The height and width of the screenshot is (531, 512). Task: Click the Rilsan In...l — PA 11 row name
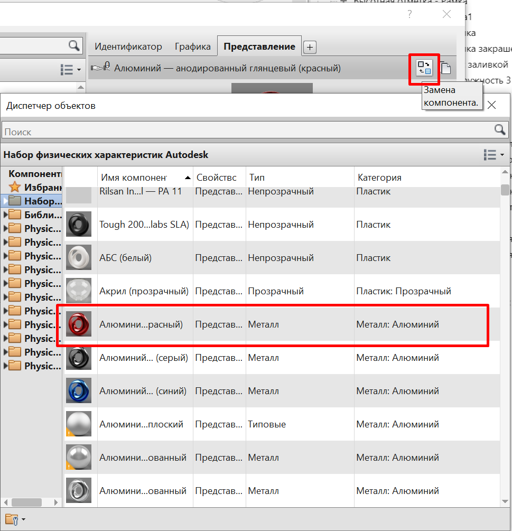[141, 191]
